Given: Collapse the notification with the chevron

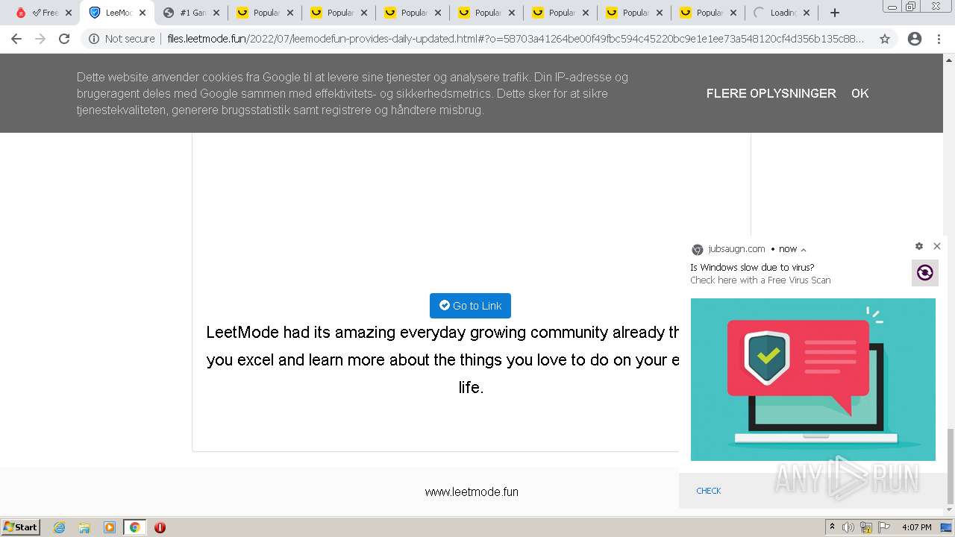Looking at the screenshot, I should pyautogui.click(x=803, y=250).
